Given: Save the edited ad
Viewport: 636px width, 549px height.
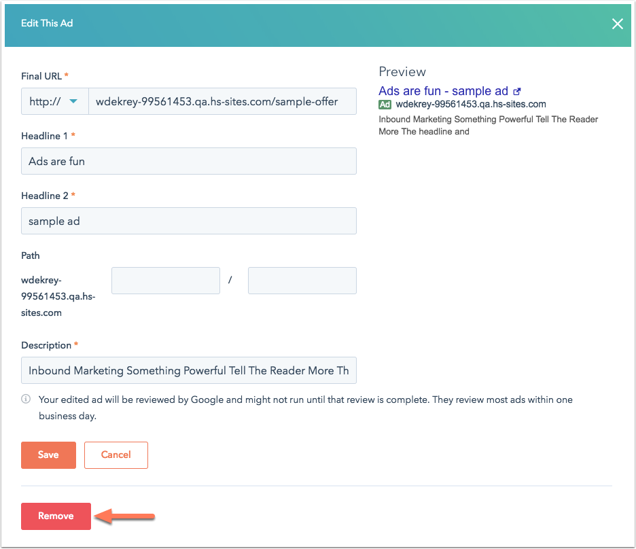Looking at the screenshot, I should [x=49, y=455].
